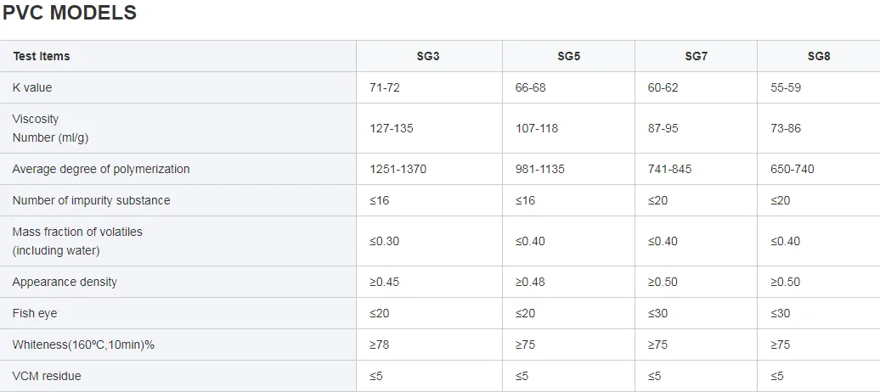Click the 71-72 K value cell
This screenshot has width=880, height=392.
click(x=386, y=87)
